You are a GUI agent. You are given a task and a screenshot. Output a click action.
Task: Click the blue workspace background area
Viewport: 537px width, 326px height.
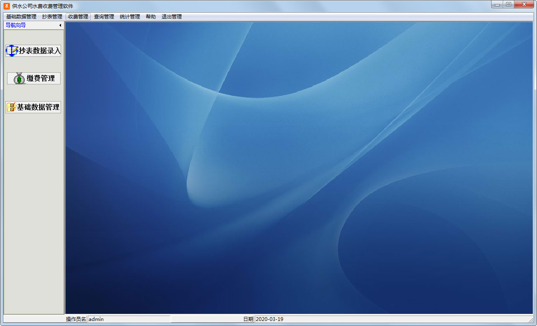299,168
